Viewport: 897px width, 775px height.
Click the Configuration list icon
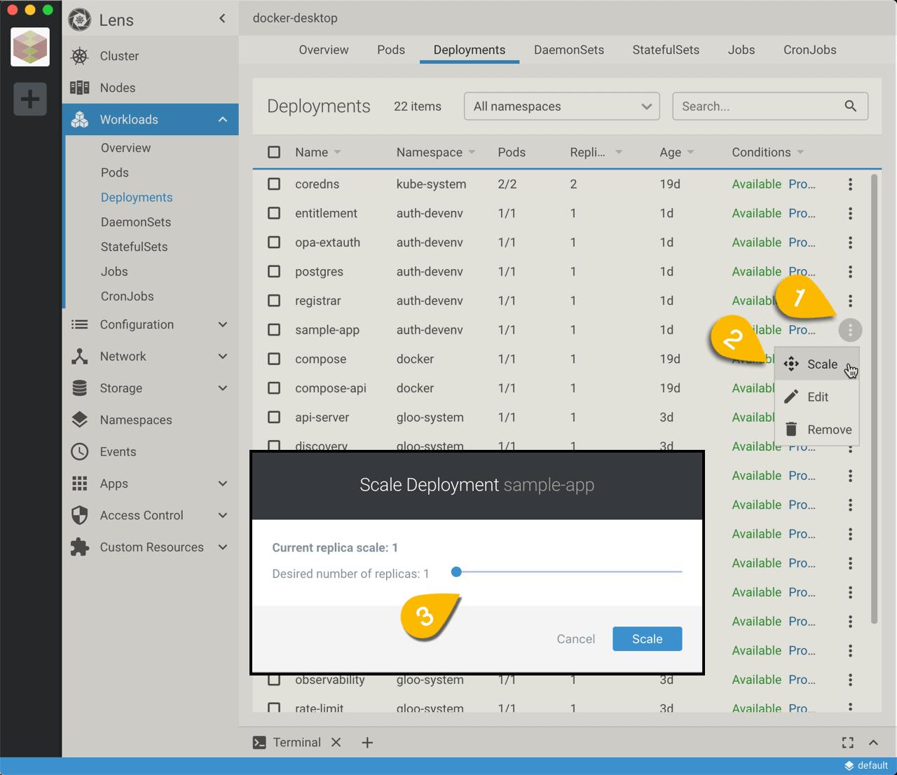(x=80, y=324)
